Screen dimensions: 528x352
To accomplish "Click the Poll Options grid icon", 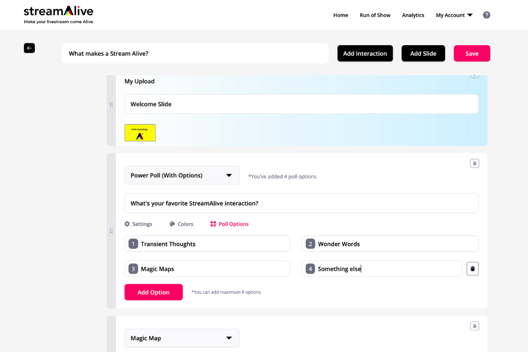I will (213, 224).
